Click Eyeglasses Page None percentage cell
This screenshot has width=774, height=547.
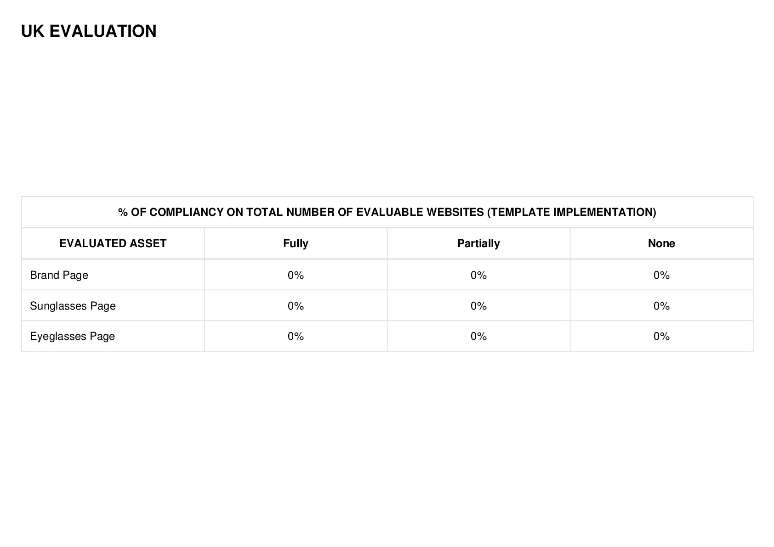pos(661,336)
